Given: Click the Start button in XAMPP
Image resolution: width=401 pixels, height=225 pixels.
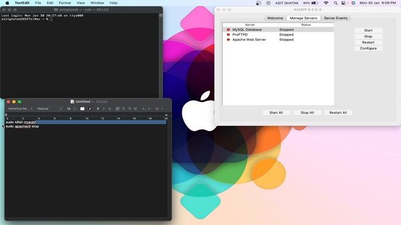Looking at the screenshot, I should point(368,31).
